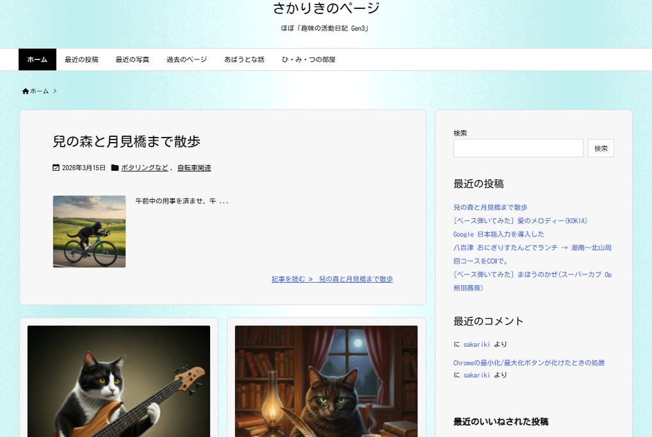Image resolution: width=652 pixels, height=437 pixels.
Task: Open the 最近の投稿 menu item
Action: click(x=81, y=60)
